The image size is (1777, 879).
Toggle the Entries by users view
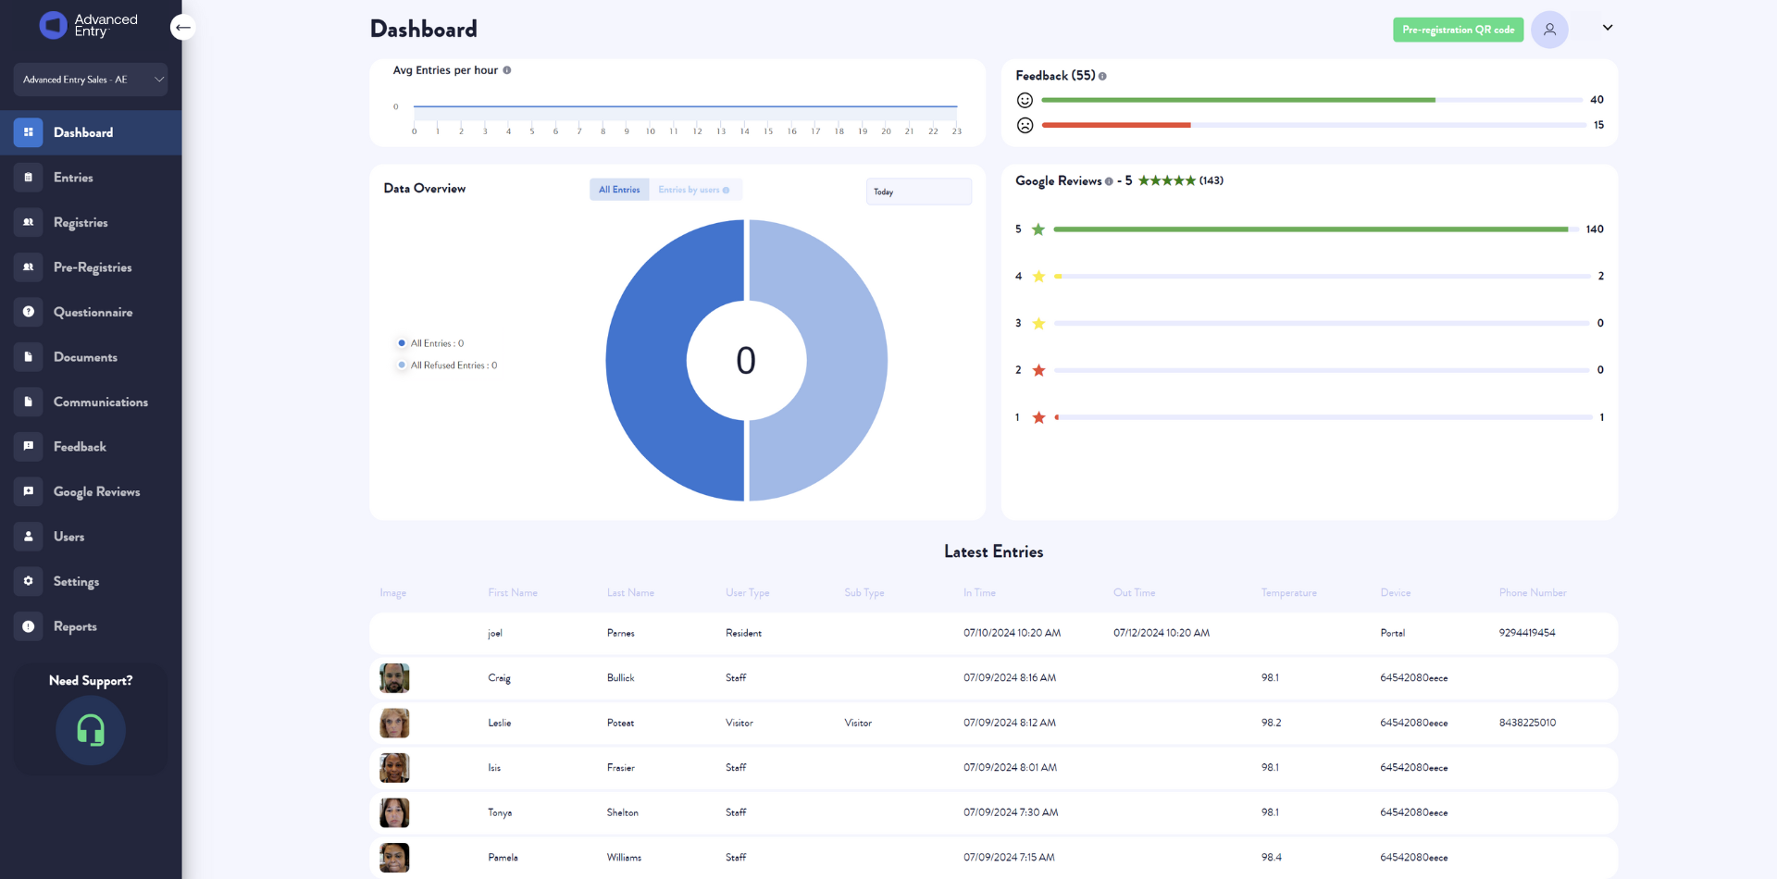[x=690, y=190]
